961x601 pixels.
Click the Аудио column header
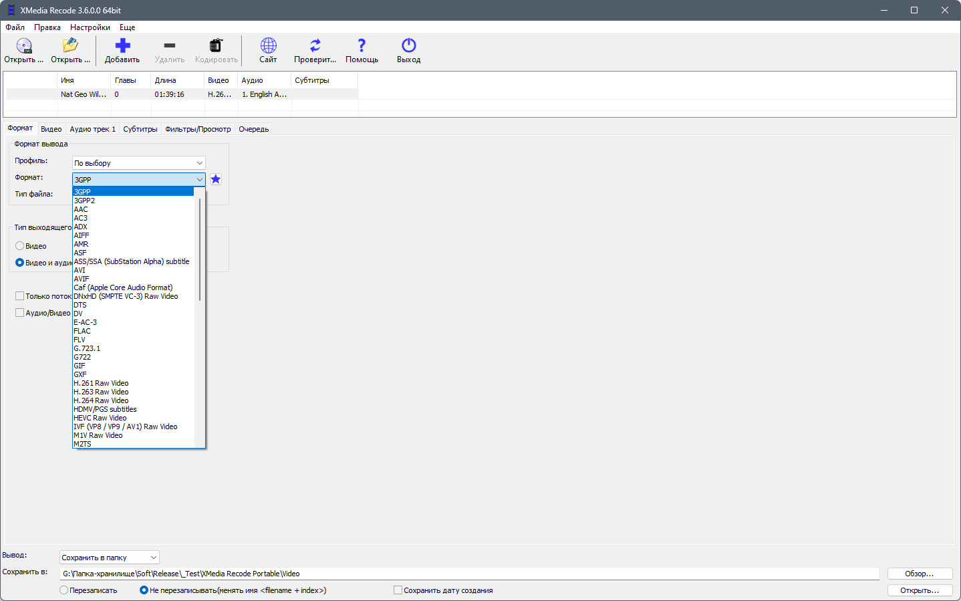[265, 80]
